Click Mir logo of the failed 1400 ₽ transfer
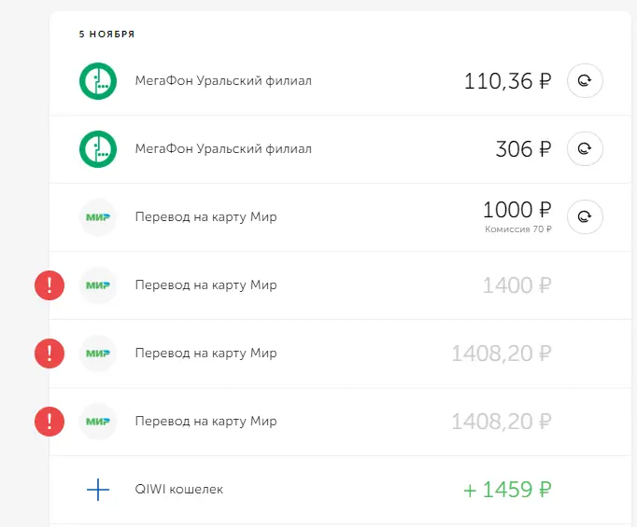The image size is (637, 527). (98, 285)
